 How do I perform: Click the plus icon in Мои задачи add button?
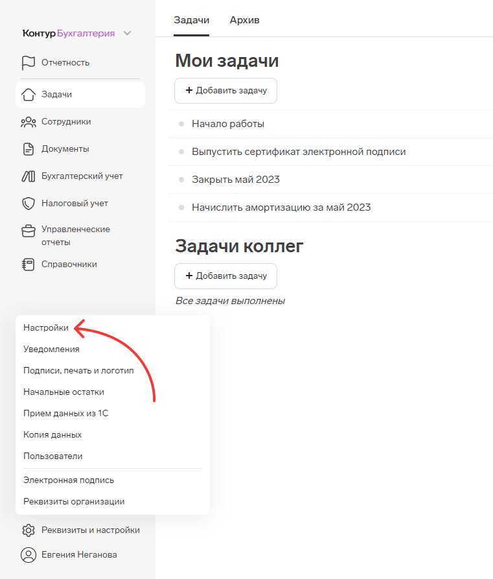click(189, 90)
